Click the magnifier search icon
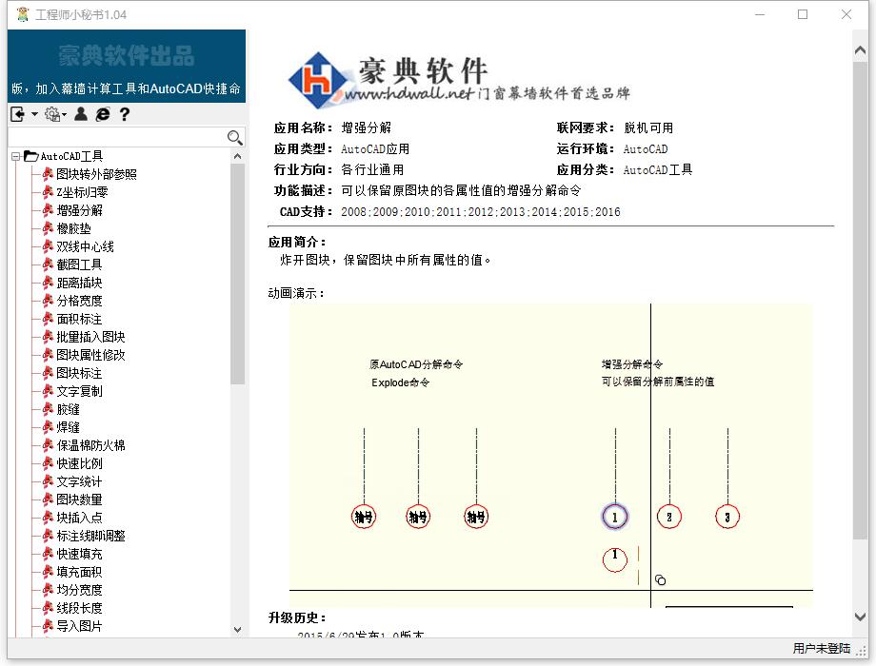 (235, 138)
